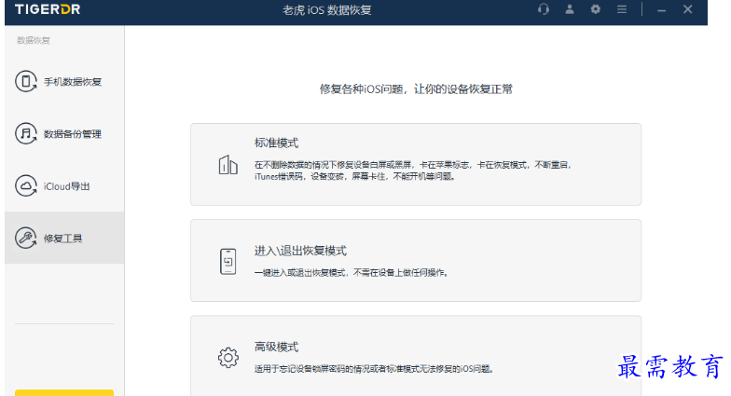Select 修复工具 in the sidebar
Screen dimensions: 731x396
64,238
